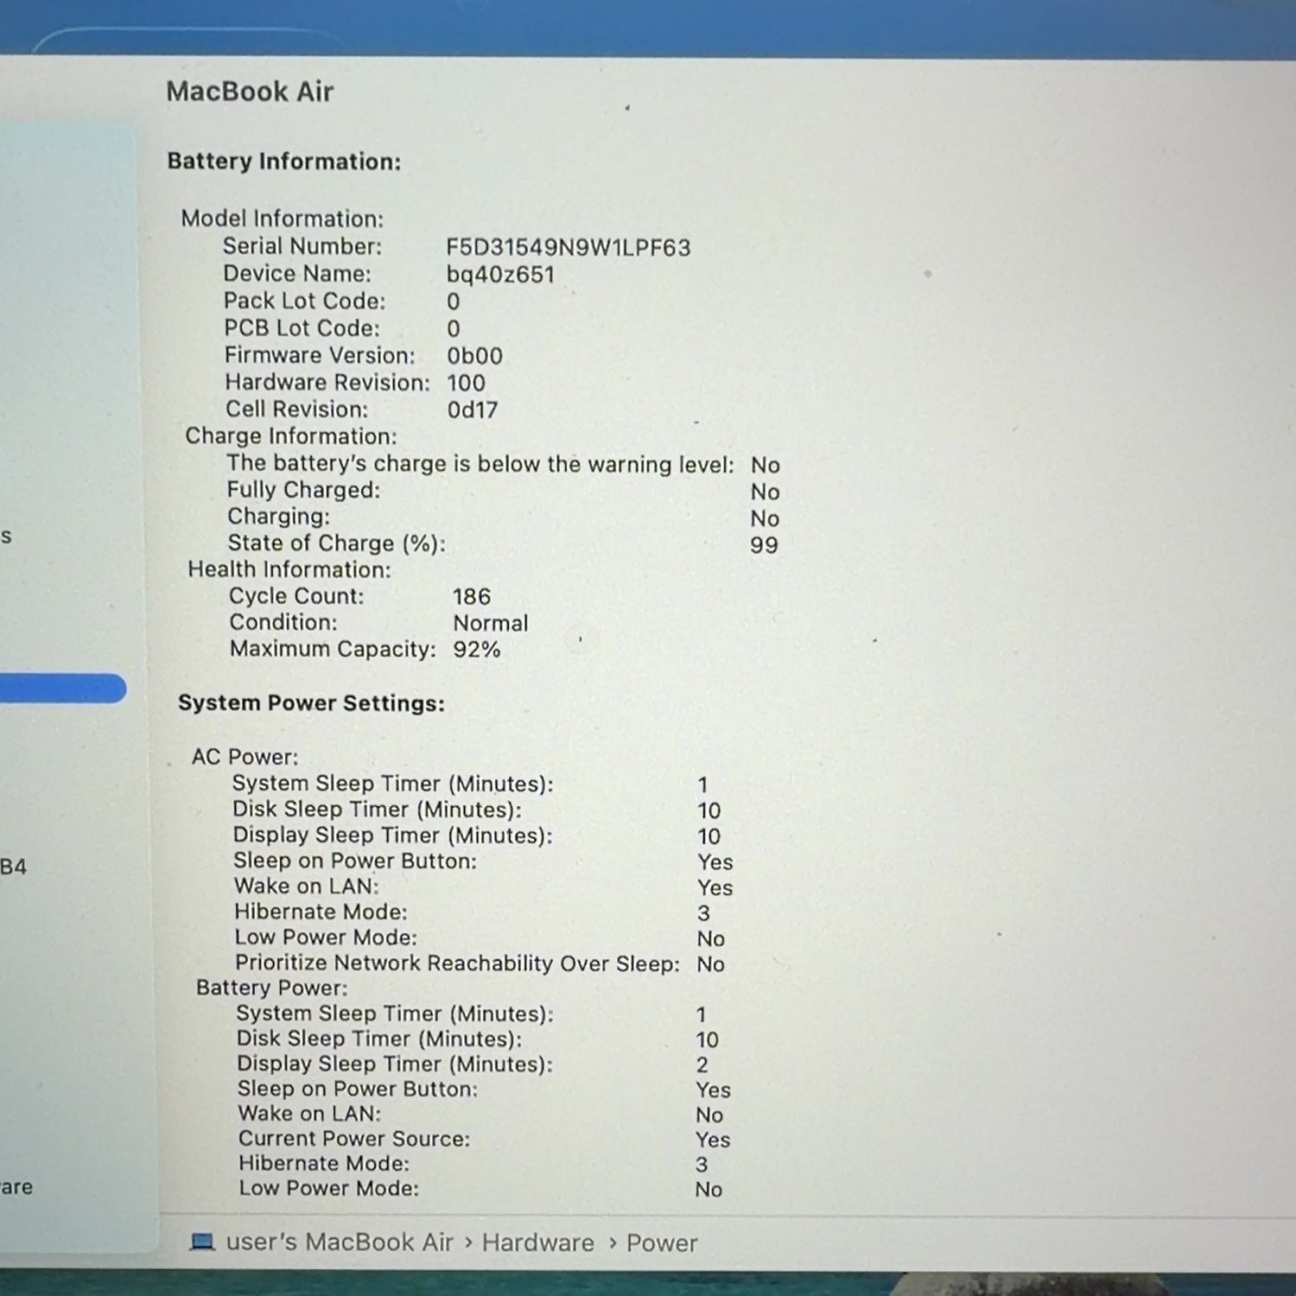Click the laptop icon in the path bar
Screen dimensions: 1296x1296
(202, 1242)
